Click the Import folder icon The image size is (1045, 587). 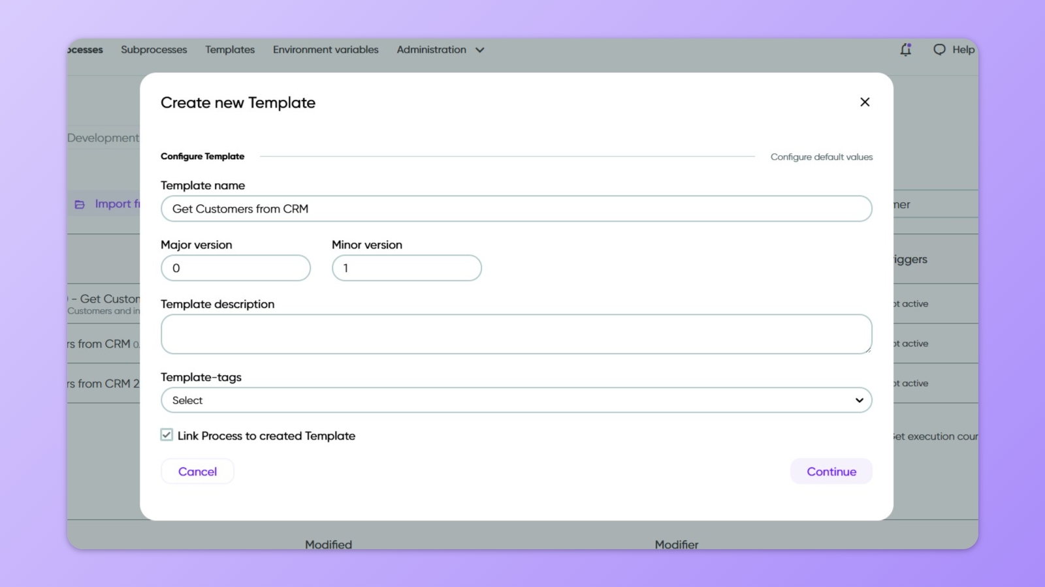click(80, 205)
